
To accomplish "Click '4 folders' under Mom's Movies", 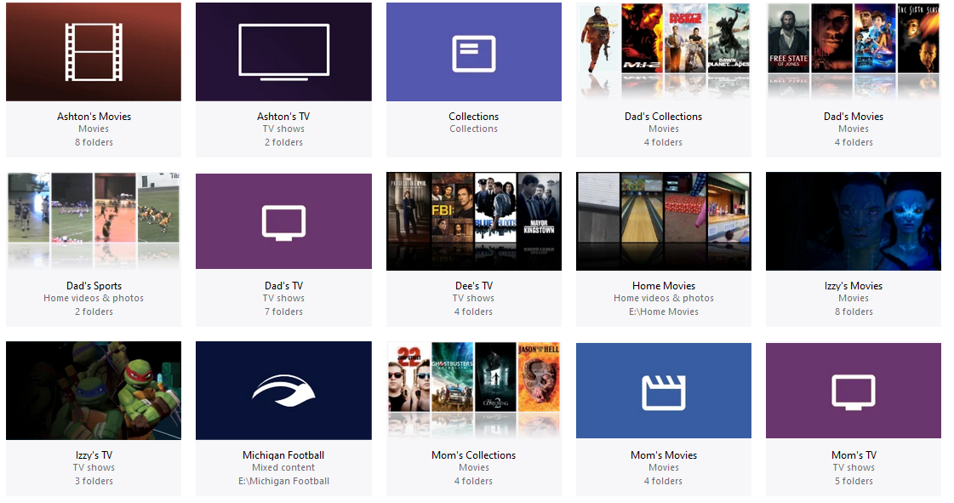I will pos(663,481).
